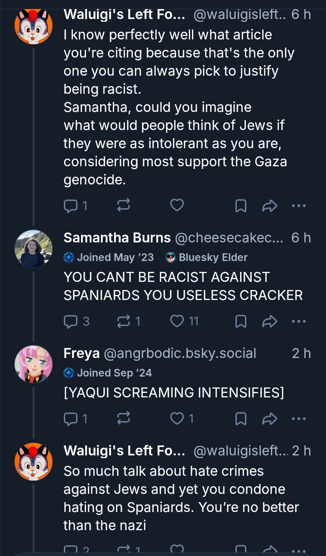326x556 pixels.
Task: Open the @angrbodic.bsky.social handle link
Action: tap(180, 353)
